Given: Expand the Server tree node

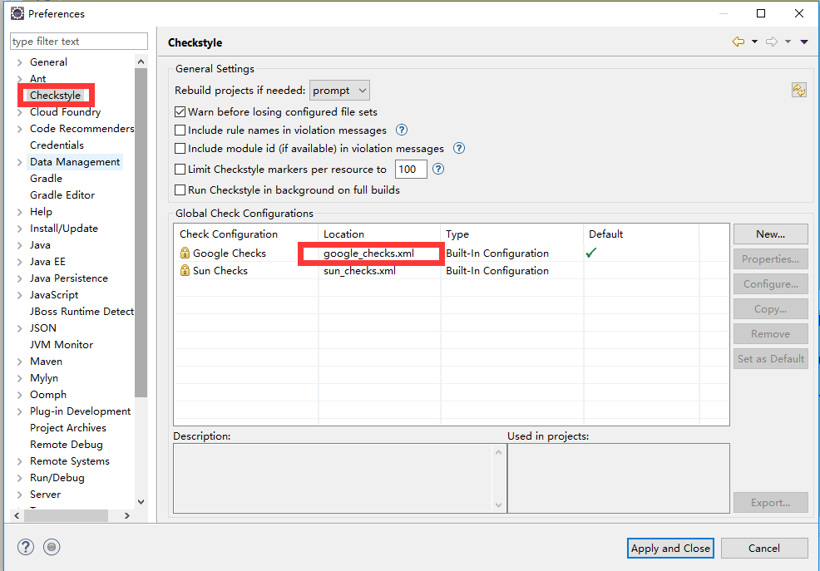Looking at the screenshot, I should tap(19, 495).
